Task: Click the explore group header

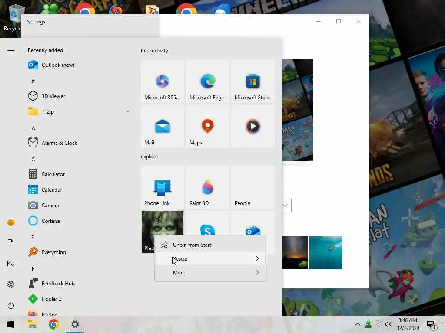Action: 149,157
